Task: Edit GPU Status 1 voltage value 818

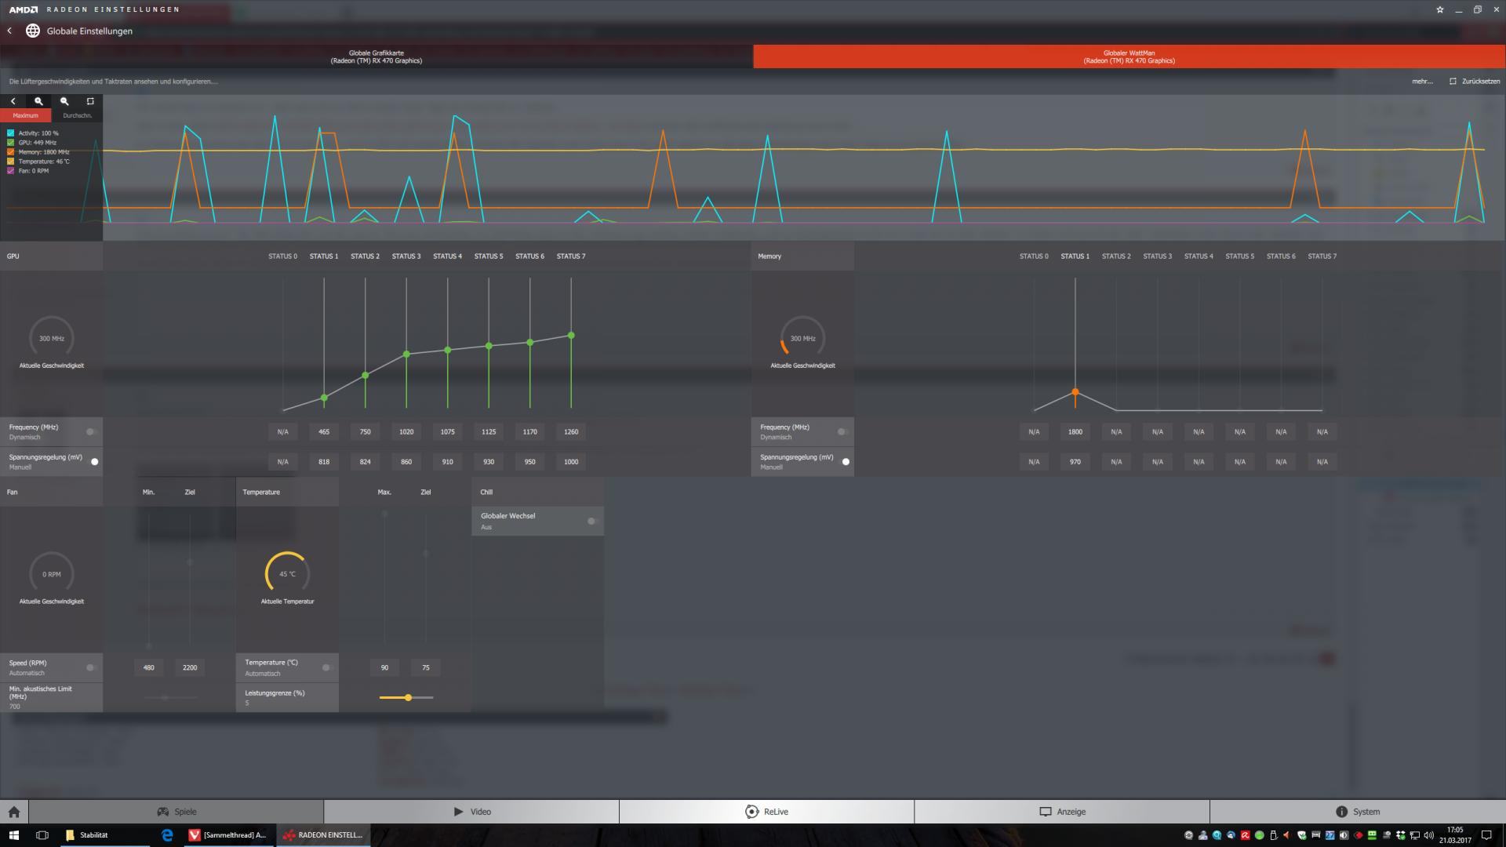Action: point(324,462)
